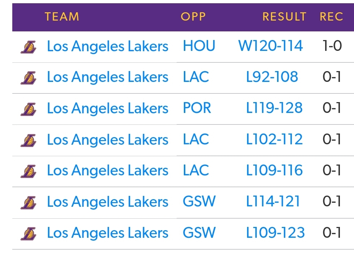Click the Lakers logo in the L109-123 row

click(29, 234)
